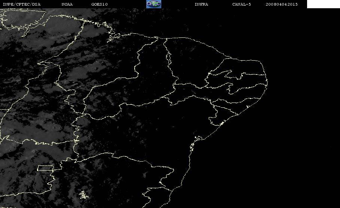Click the CPTEC logo in header
Viewport: 340px width, 208px height.
pyautogui.click(x=153, y=4)
